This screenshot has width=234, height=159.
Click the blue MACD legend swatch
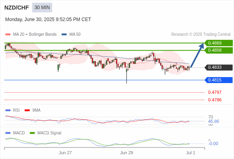point(8,133)
